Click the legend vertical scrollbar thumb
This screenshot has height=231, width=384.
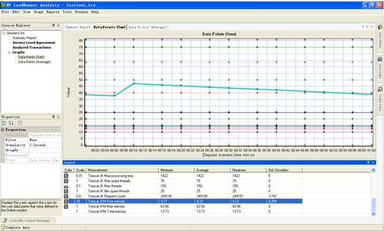(373, 205)
